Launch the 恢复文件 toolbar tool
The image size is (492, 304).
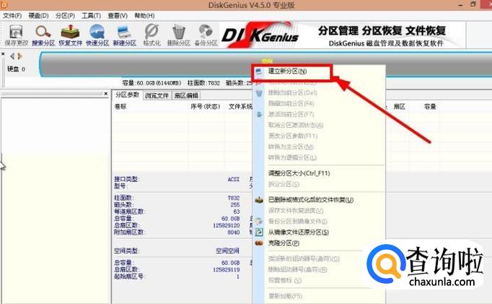[70, 35]
